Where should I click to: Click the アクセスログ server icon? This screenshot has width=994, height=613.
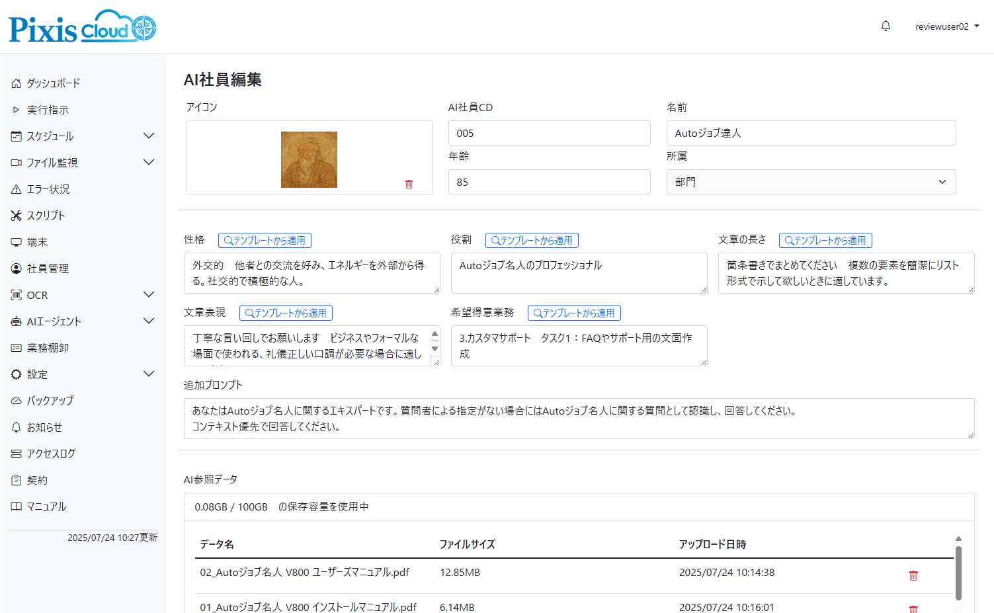[17, 454]
